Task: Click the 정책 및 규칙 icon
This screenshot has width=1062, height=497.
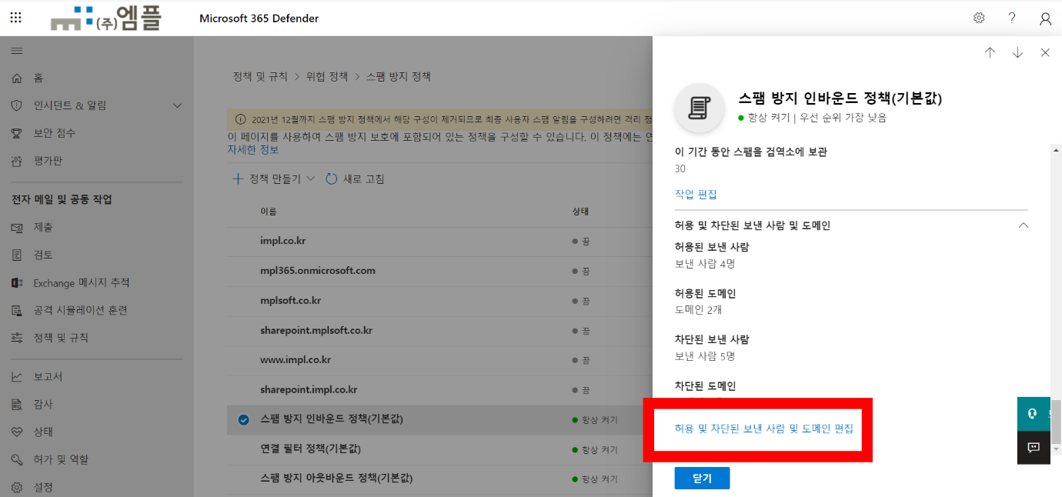Action: click(x=17, y=338)
